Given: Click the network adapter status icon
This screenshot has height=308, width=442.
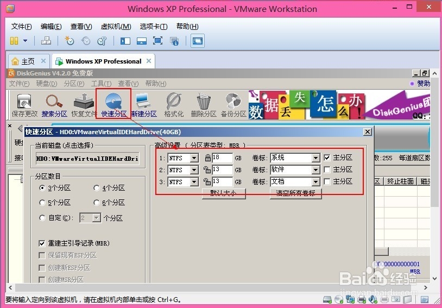Looking at the screenshot, I should [x=350, y=299].
